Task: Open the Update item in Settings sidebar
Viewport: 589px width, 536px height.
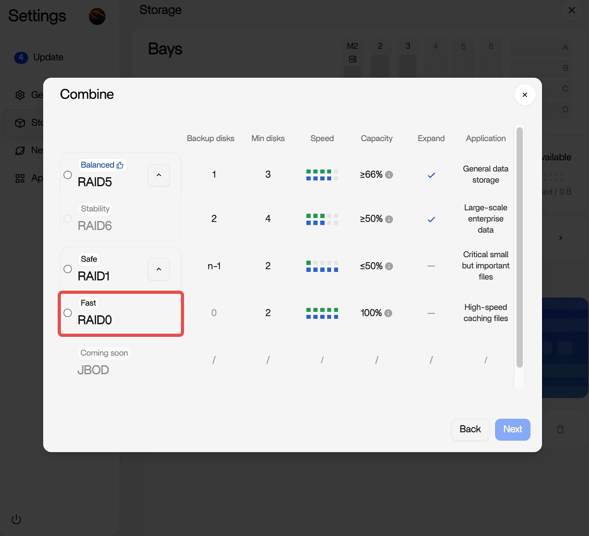Action: (39, 57)
